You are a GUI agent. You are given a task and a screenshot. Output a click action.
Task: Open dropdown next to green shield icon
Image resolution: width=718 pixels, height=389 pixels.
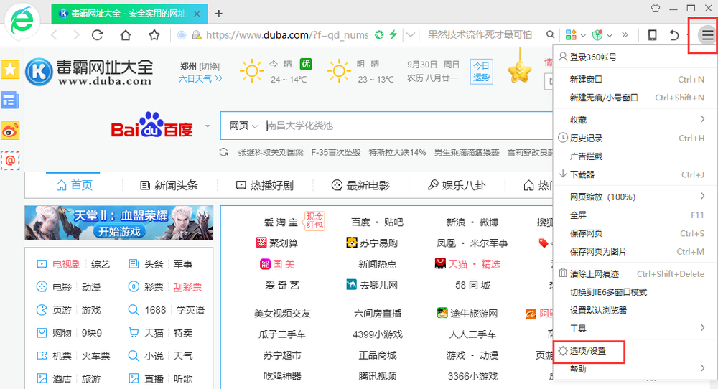(610, 35)
